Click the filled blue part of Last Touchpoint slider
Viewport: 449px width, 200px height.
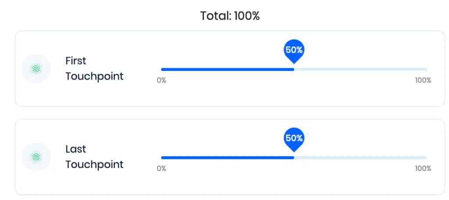228,158
